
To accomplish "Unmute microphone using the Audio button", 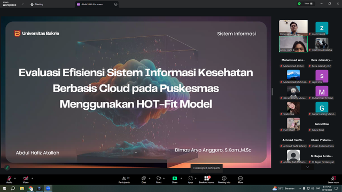I will [x=9, y=180].
